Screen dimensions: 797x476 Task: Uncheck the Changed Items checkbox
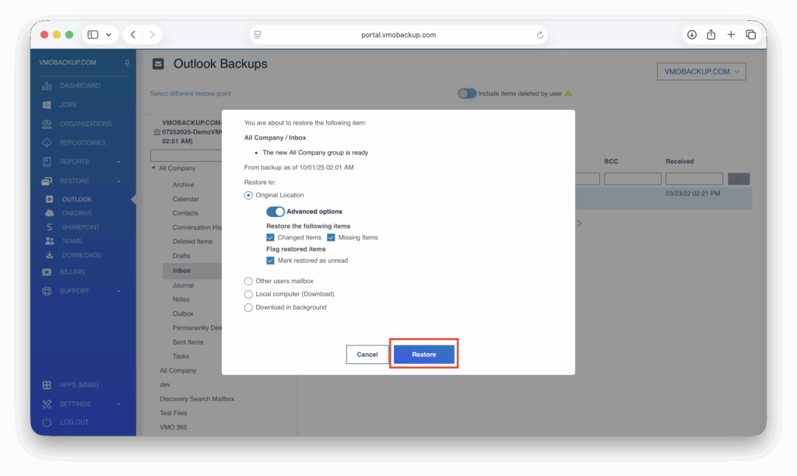point(270,237)
